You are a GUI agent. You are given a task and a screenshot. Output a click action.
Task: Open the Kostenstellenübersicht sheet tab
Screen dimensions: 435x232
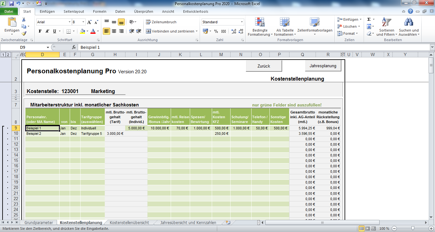(129, 222)
